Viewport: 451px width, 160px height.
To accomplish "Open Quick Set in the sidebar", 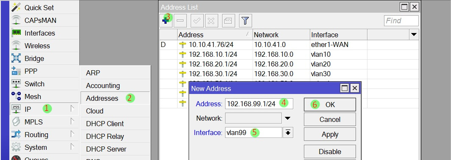I will 44,8.
